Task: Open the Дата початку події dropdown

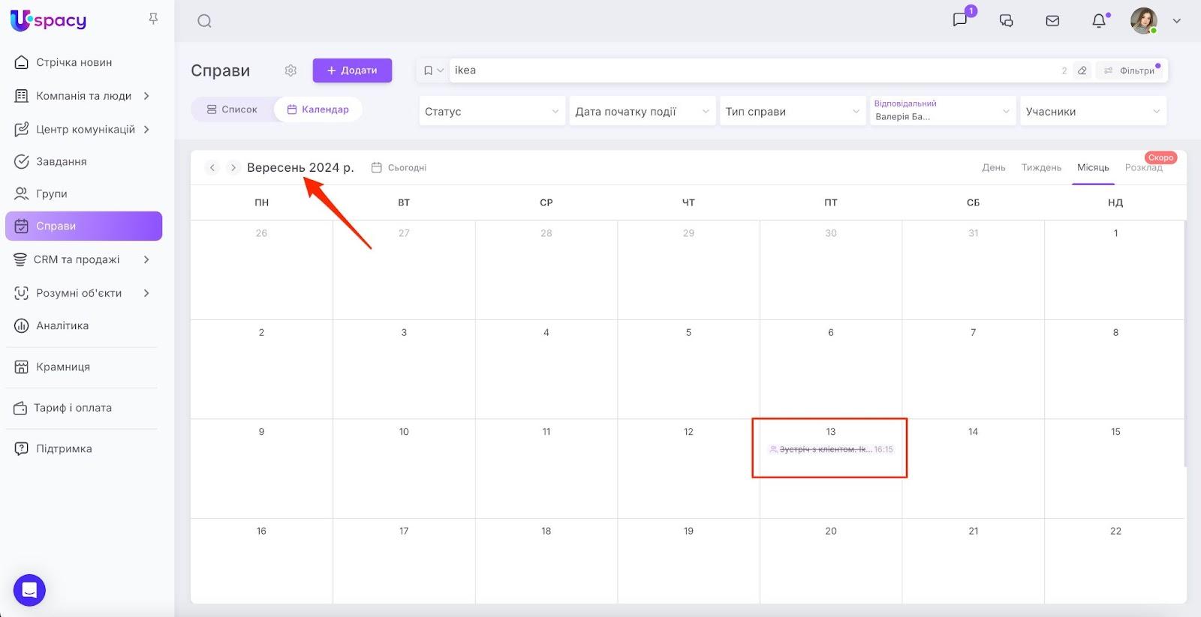Action: pos(642,111)
